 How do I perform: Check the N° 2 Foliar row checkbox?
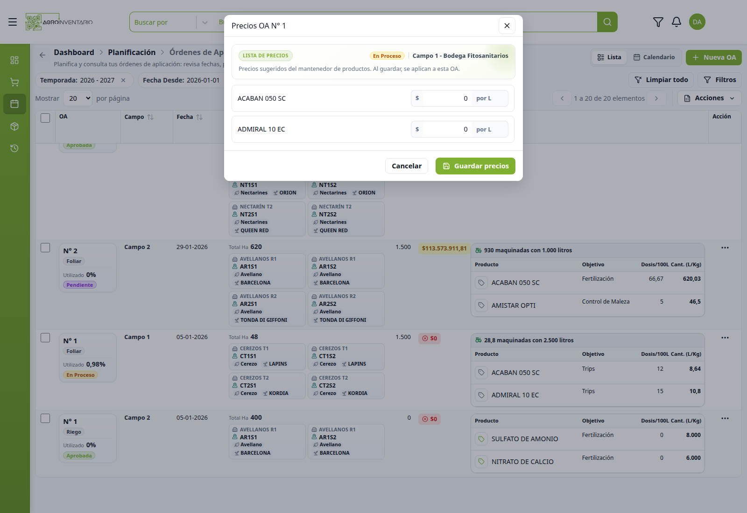[45, 248]
